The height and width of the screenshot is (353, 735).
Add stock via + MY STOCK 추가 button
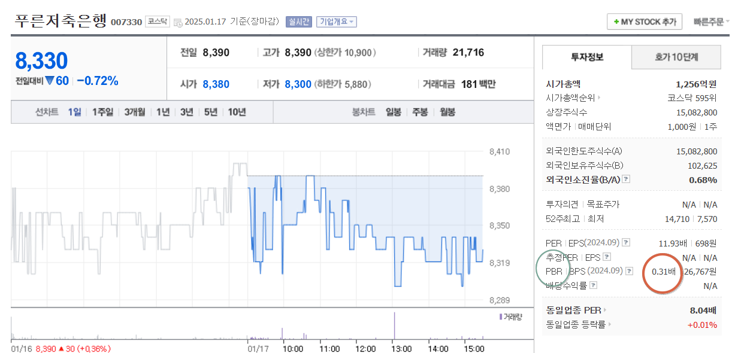tap(644, 22)
